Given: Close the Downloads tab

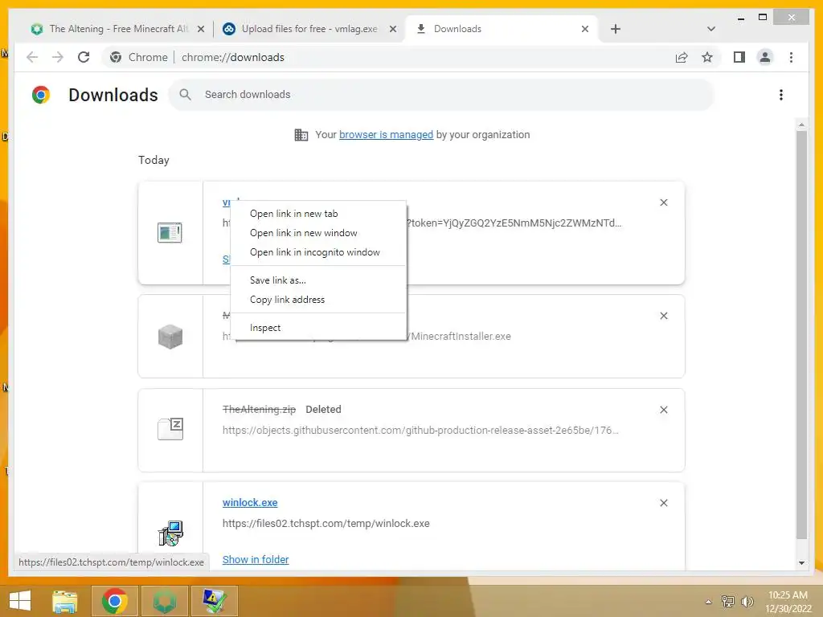Looking at the screenshot, I should pos(585,30).
